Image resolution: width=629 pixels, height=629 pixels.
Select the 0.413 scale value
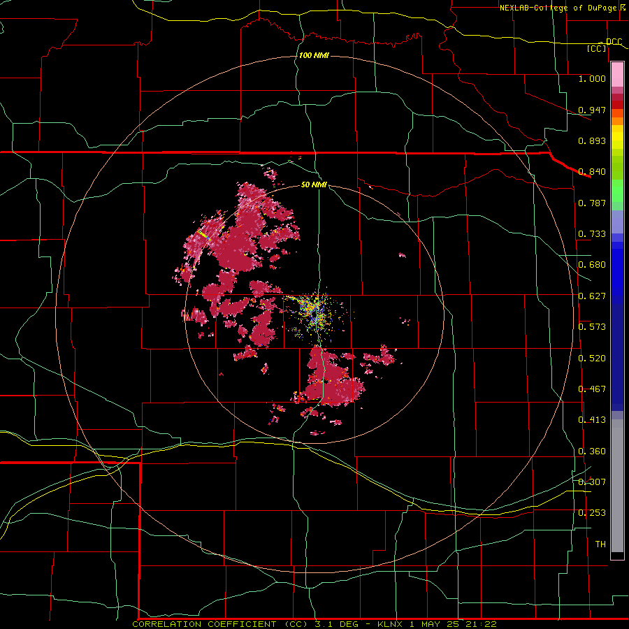(x=592, y=420)
